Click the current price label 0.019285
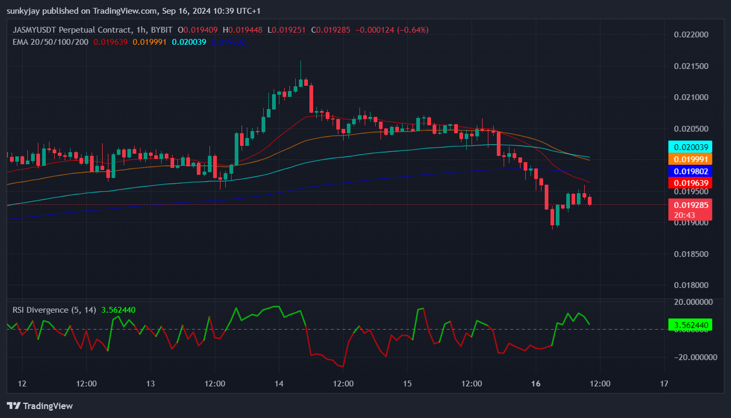 690,205
